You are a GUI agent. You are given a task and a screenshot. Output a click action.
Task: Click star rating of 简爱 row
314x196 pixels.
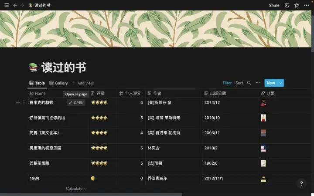pyautogui.click(x=99, y=132)
